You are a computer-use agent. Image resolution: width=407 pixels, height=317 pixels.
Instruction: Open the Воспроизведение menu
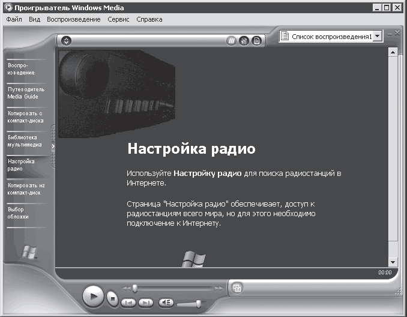tap(74, 19)
